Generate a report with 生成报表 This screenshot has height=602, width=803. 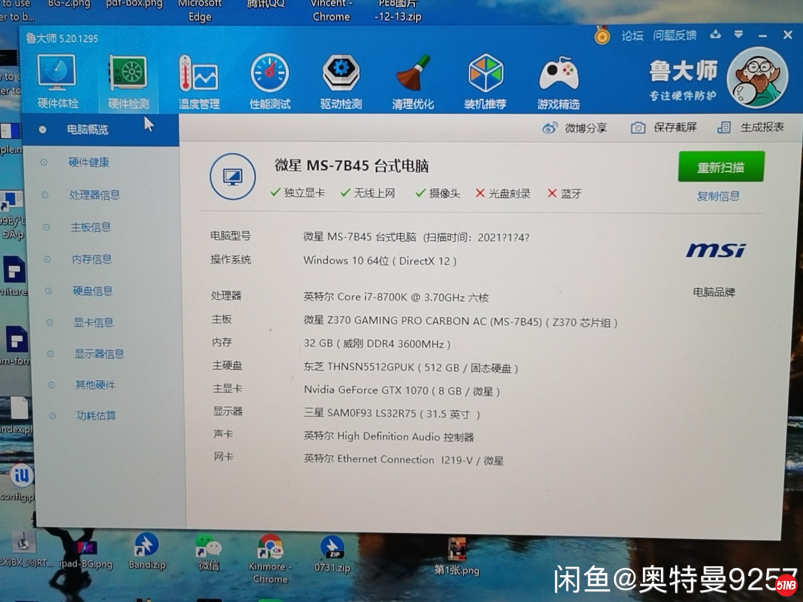(751, 127)
